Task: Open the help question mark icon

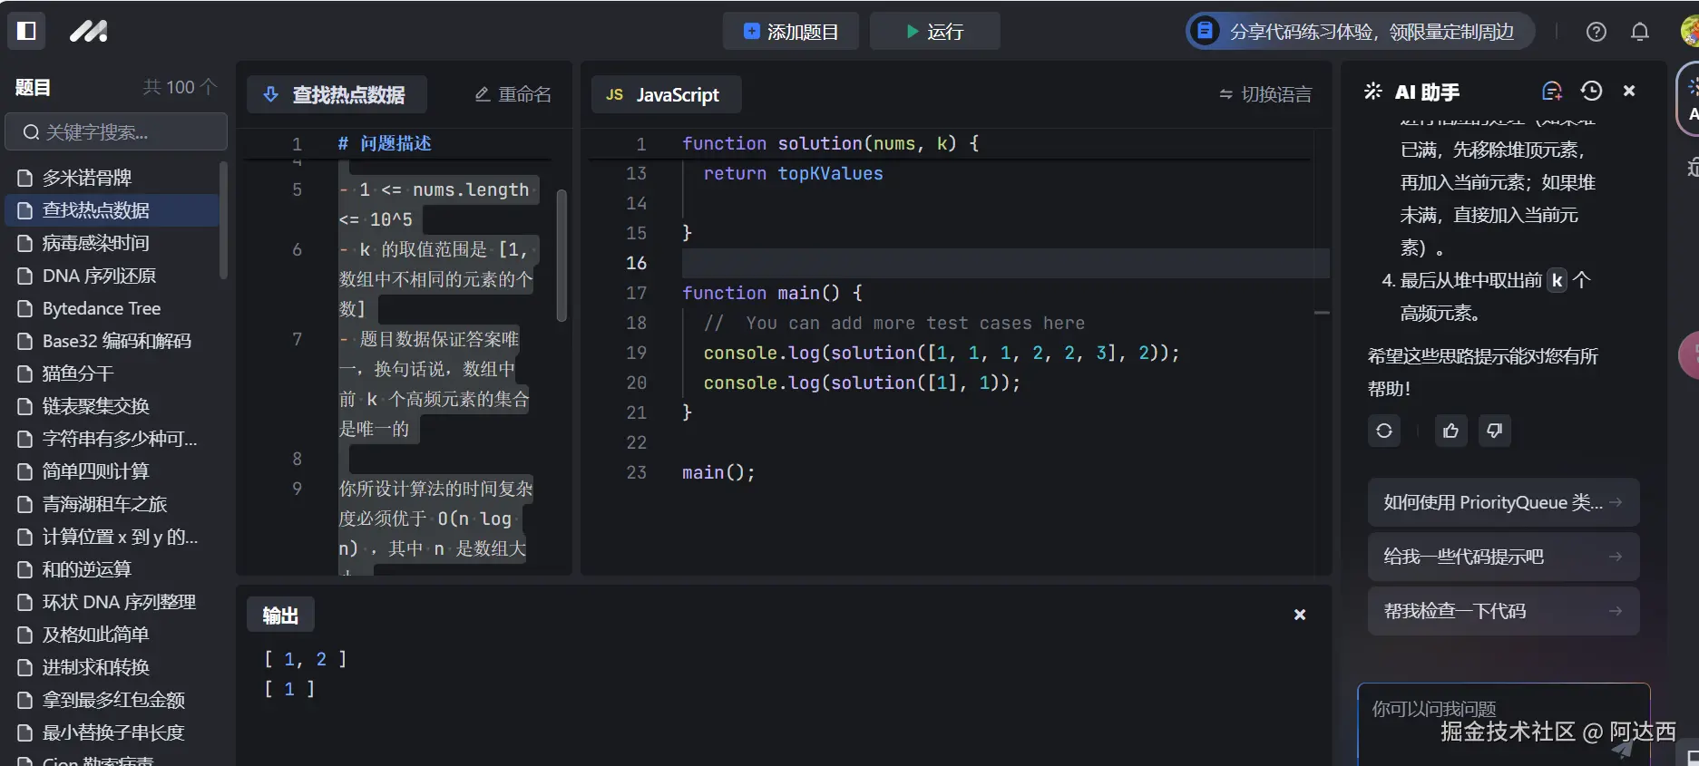Action: pos(1596,32)
